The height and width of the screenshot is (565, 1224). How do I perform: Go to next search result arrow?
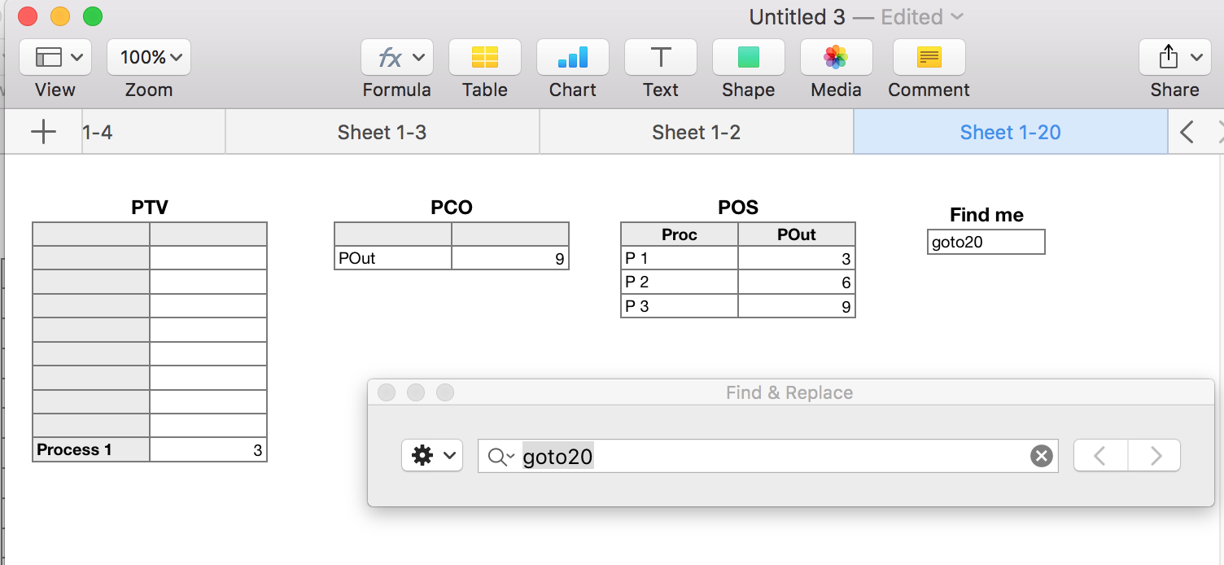[1155, 456]
